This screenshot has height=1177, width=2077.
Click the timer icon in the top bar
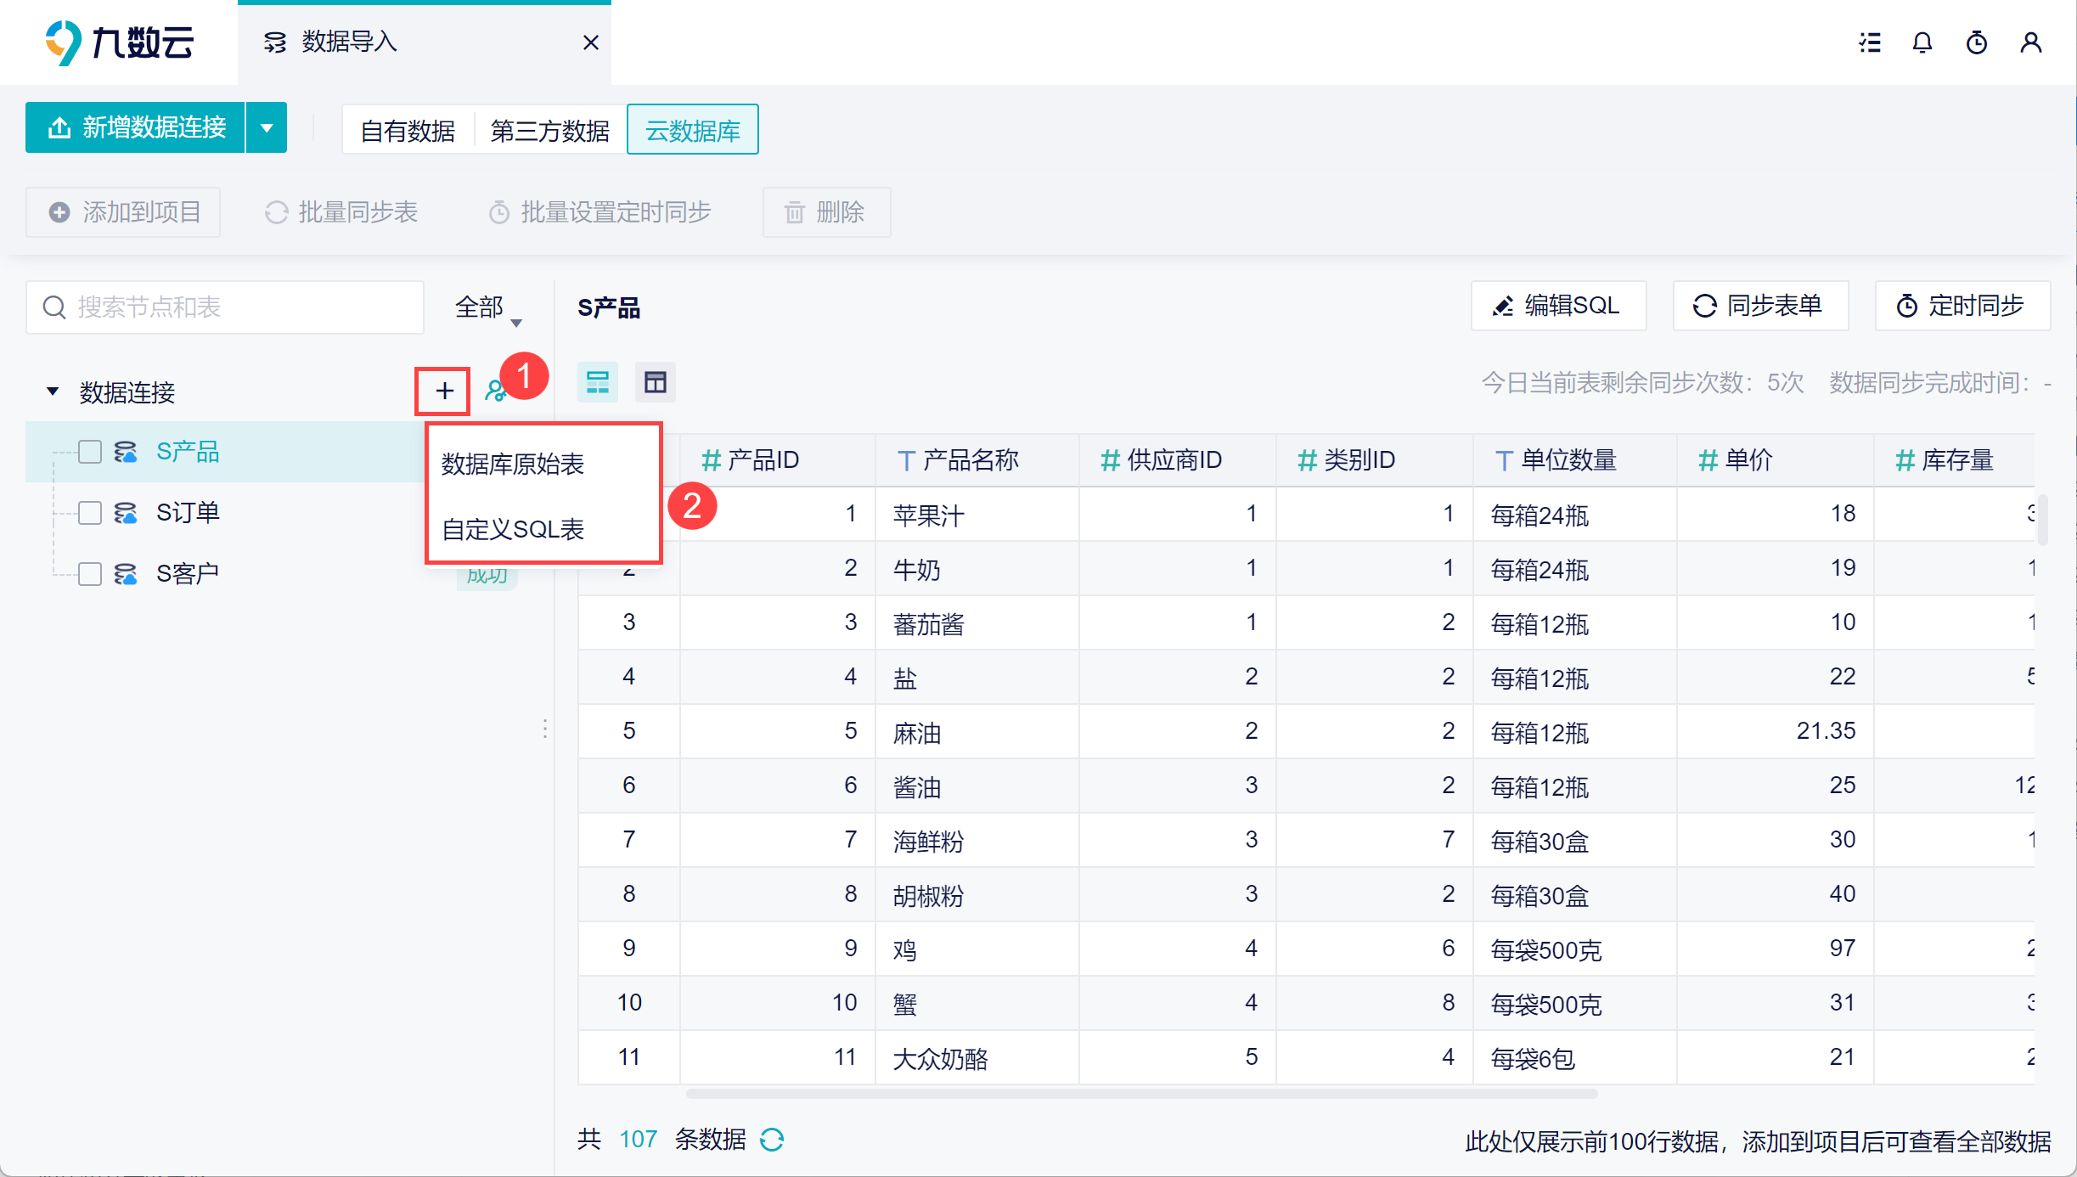1977,42
